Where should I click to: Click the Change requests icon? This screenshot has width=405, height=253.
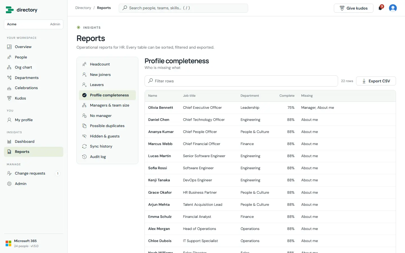(x=9, y=173)
